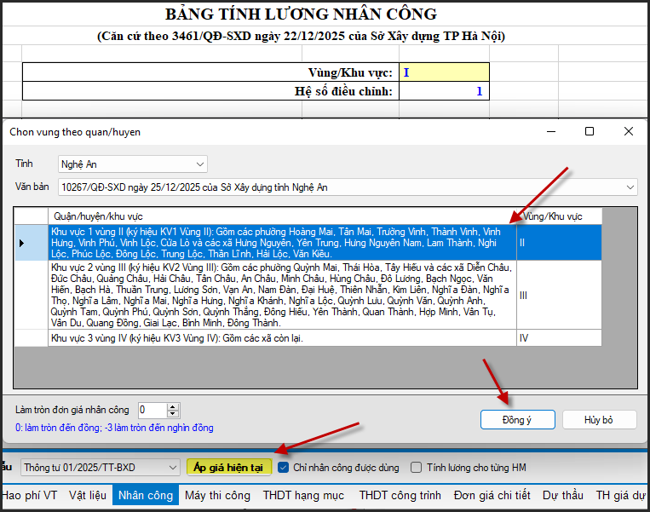Go to the Máy thi công tab

click(217, 495)
